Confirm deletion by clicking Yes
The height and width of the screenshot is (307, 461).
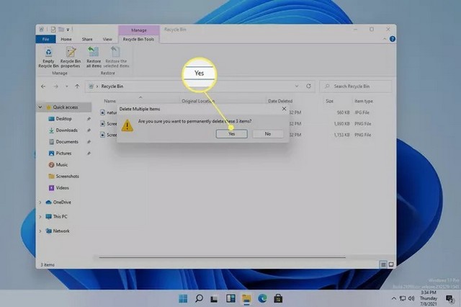click(231, 134)
